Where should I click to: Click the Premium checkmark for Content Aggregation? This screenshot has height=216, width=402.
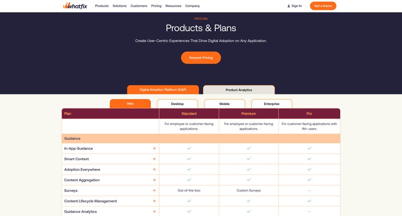(x=249, y=180)
